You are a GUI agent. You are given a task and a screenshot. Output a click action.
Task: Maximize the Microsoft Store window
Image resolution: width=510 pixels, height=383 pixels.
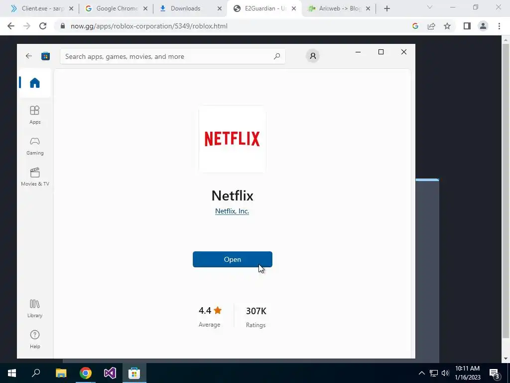[381, 52]
